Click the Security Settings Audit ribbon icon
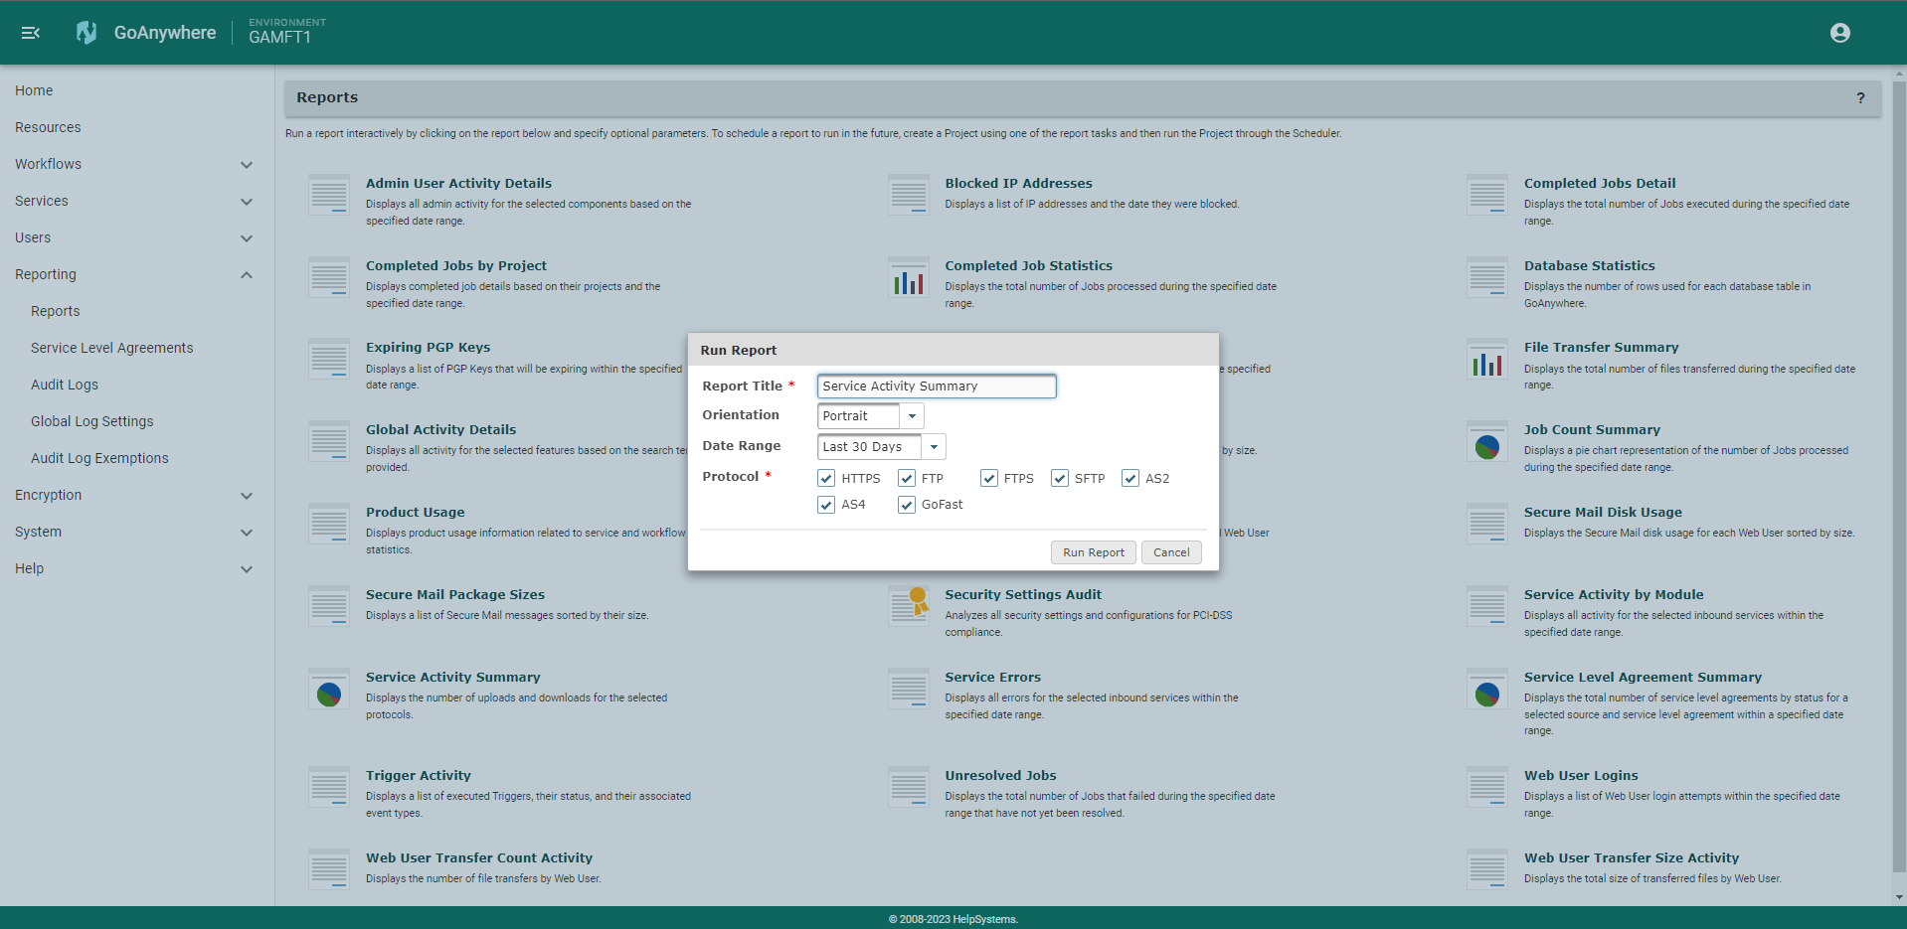This screenshot has height=929, width=1907. [x=908, y=606]
